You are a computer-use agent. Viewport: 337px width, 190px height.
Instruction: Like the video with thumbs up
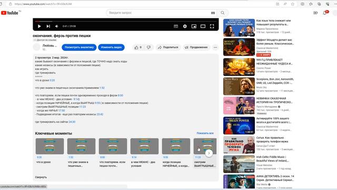pos(138,47)
